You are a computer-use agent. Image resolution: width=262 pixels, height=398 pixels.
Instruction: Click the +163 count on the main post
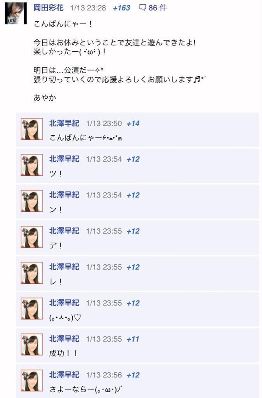(121, 8)
